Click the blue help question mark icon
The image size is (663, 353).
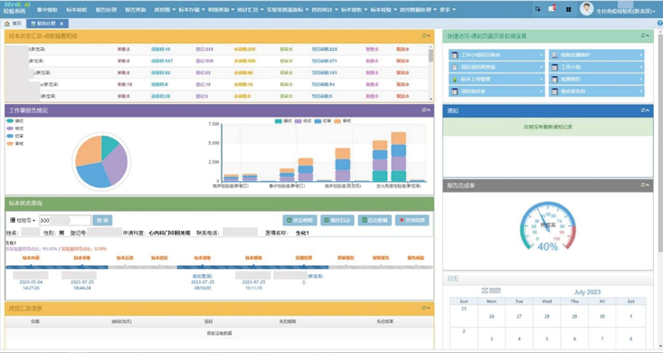tap(659, 24)
